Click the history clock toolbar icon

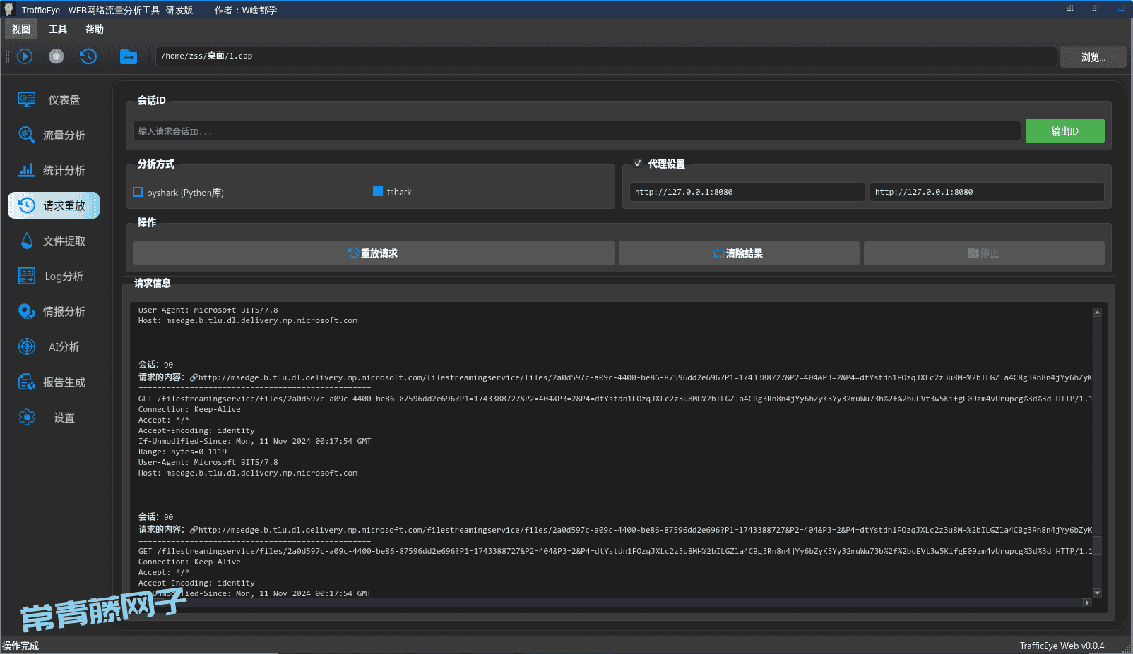(x=88, y=56)
